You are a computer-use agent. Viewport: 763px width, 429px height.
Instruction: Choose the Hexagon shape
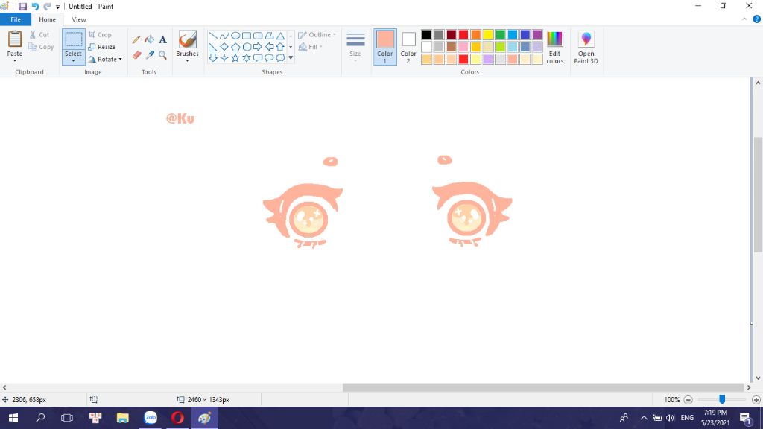click(x=246, y=47)
